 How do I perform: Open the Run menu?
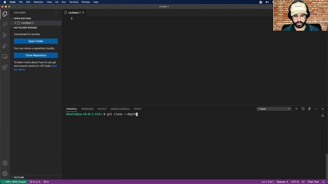pos(64,2)
